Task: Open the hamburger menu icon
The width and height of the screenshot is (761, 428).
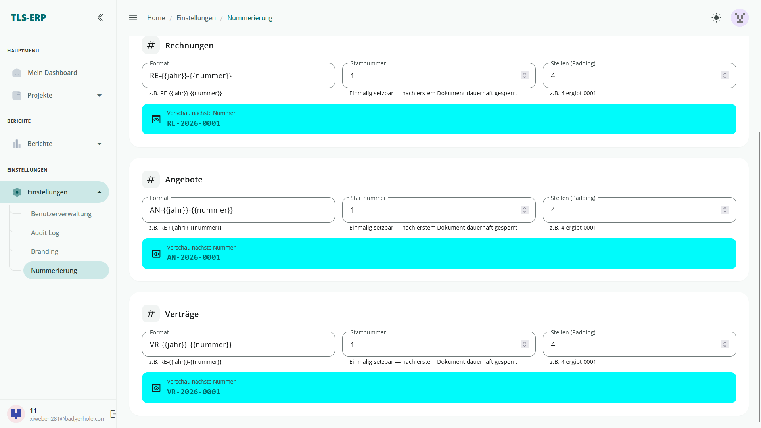Action: 133,18
